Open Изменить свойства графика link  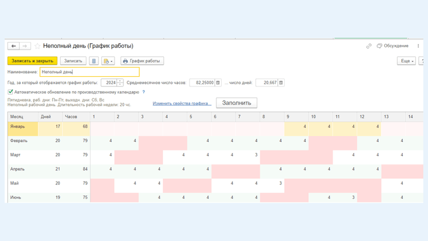182,103
